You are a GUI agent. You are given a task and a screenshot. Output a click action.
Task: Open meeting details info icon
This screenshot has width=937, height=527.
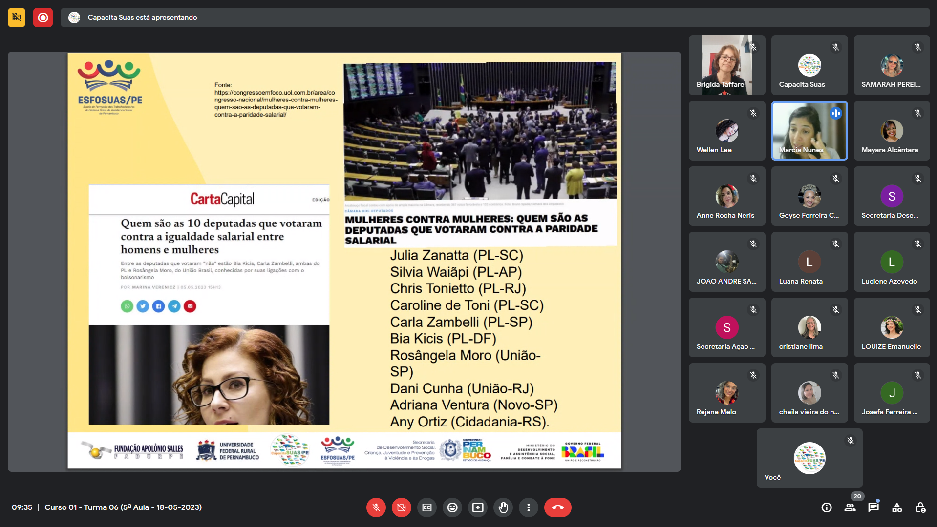click(827, 507)
